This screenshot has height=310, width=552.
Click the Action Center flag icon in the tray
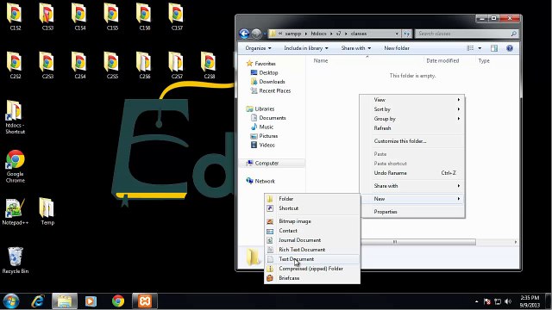[487, 301]
